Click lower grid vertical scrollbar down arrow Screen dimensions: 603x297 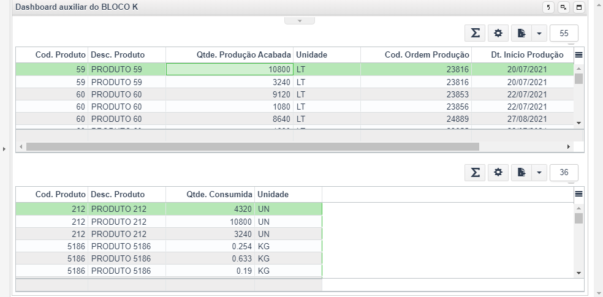click(578, 273)
